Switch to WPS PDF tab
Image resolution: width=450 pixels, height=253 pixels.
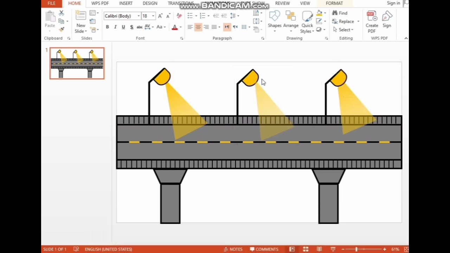point(100,4)
